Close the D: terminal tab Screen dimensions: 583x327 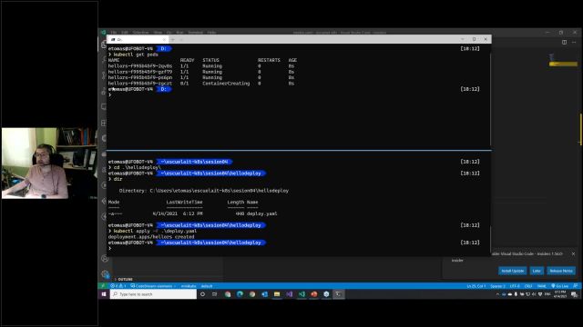click(164, 39)
